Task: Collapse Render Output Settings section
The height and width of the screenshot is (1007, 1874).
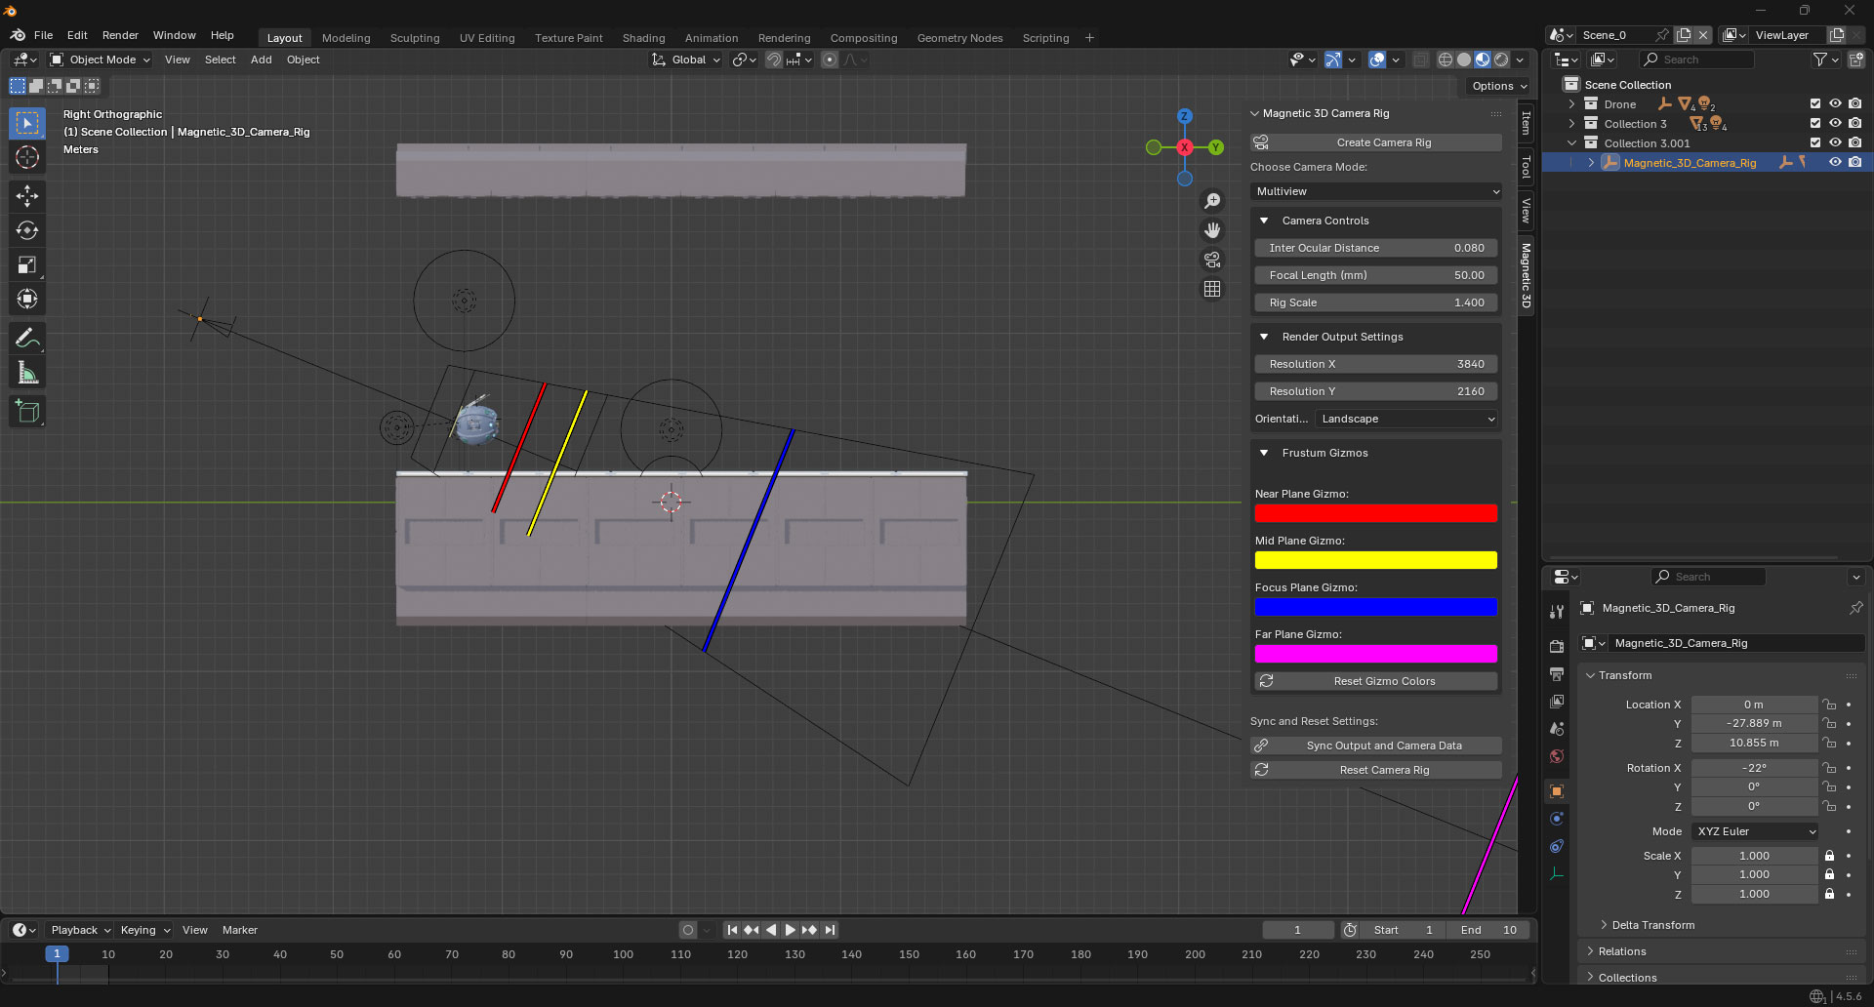Action: [1264, 337]
